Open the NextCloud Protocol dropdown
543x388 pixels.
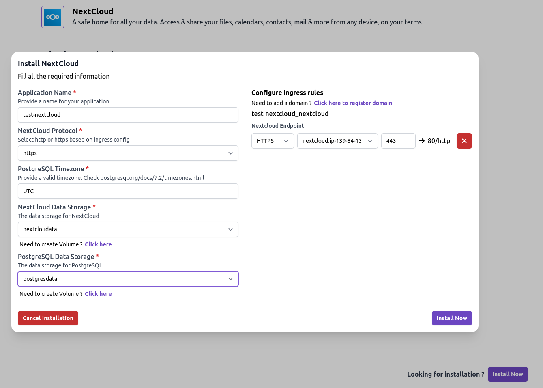click(x=128, y=153)
